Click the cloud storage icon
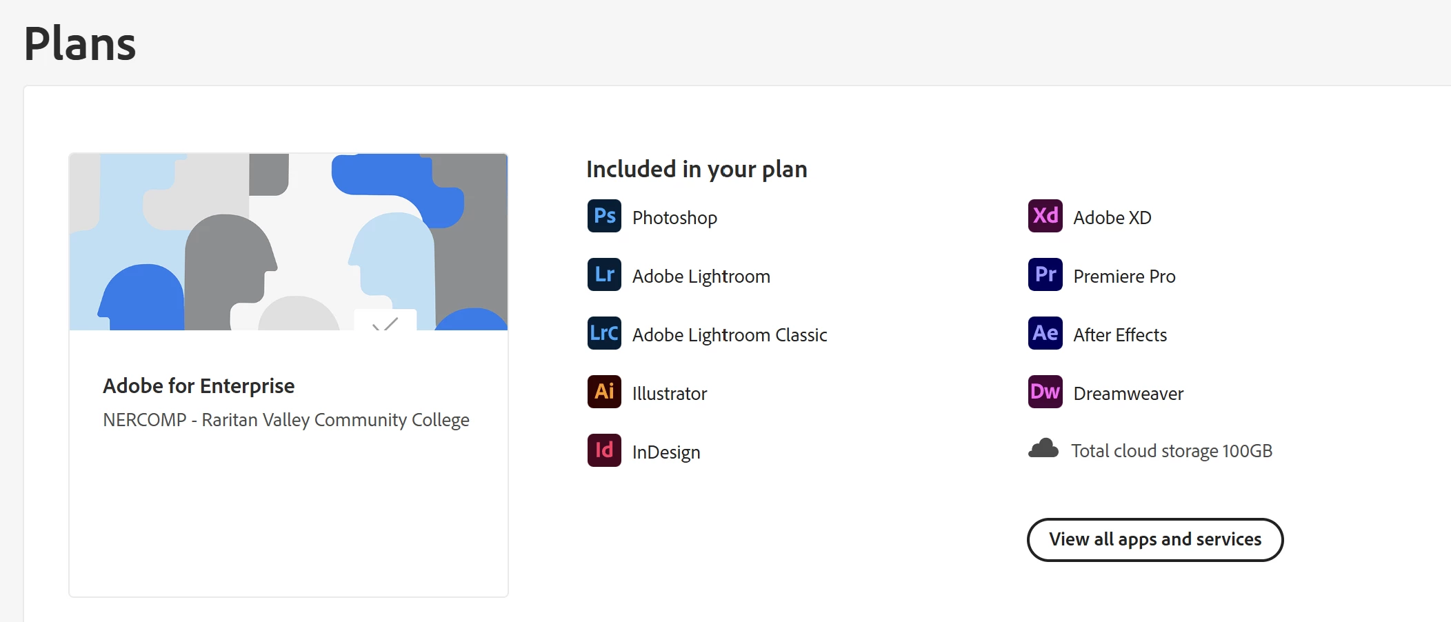The image size is (1451, 622). click(x=1043, y=449)
